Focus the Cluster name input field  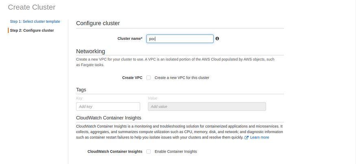(x=179, y=39)
